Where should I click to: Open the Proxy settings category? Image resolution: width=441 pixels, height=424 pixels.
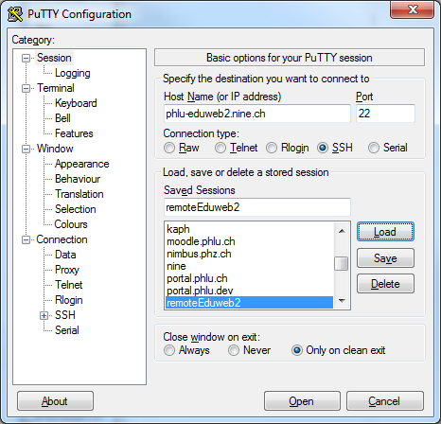tap(67, 270)
